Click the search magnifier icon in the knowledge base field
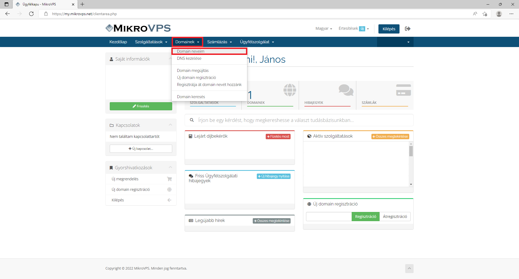 192,120
